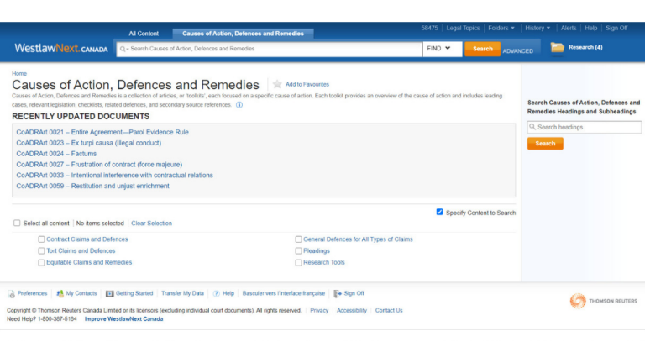Check the Equitable Claims and Remedies box
This screenshot has height=363, width=645.
[41, 262]
